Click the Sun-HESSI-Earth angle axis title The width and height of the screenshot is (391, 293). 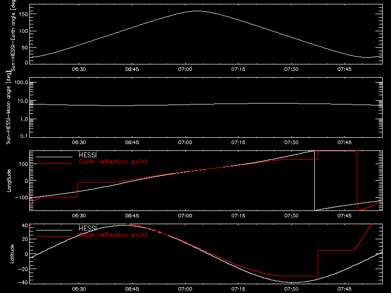13,35
